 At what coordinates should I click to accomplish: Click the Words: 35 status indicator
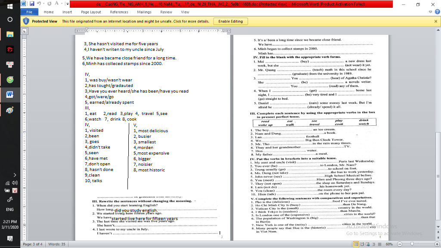click(56, 244)
